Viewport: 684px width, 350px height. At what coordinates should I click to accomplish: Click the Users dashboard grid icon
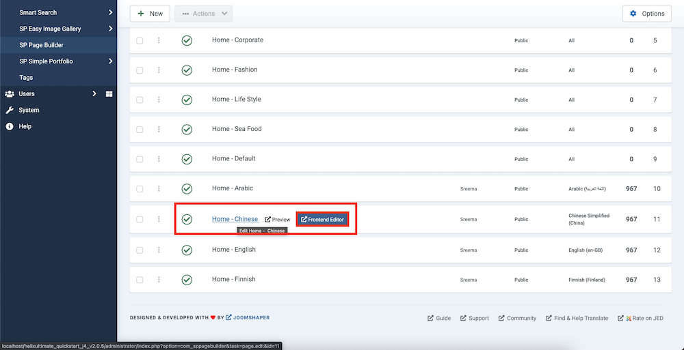(109, 93)
